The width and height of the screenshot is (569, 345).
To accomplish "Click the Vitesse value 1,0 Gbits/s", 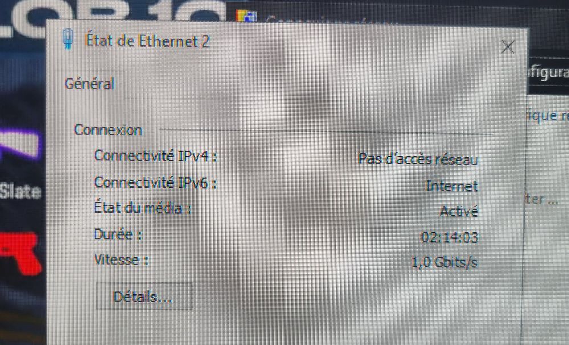I will tap(444, 262).
